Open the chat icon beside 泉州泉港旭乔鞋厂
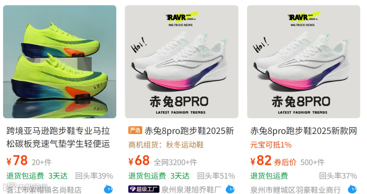367x194 pixels. [x=230, y=189]
